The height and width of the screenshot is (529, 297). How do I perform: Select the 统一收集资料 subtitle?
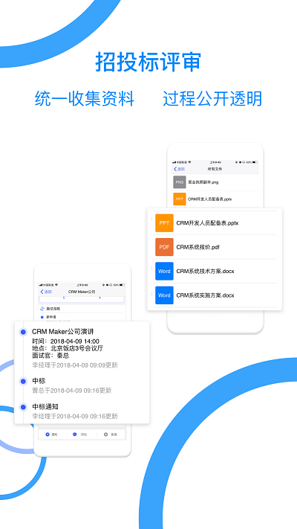pos(85,99)
